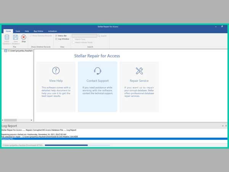Screen dimensions: 229x172
Task: Click the Repair Service tools icon
Action: click(139, 71)
